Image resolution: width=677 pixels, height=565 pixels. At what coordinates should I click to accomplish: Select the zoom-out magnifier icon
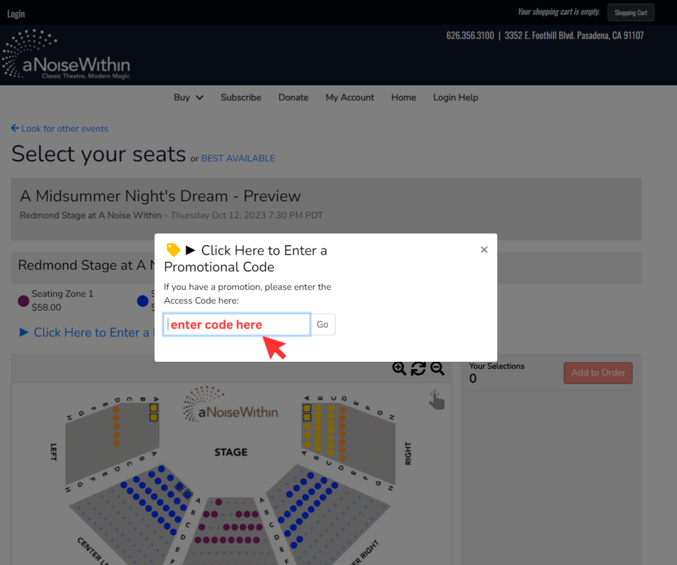coord(438,369)
